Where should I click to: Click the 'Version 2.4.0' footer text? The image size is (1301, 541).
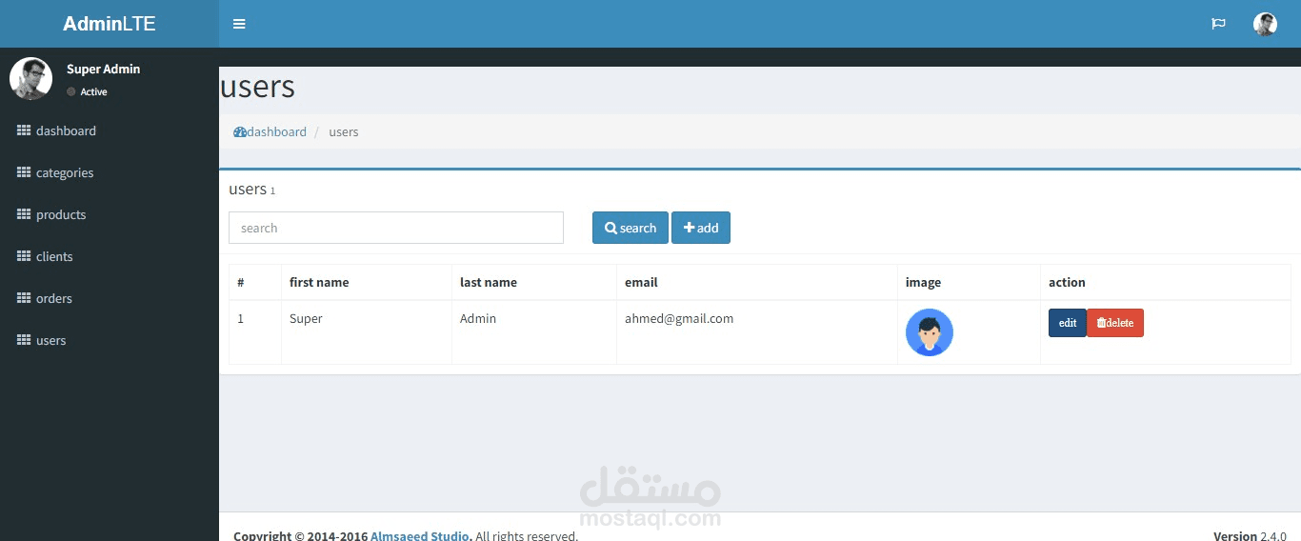tap(1250, 535)
